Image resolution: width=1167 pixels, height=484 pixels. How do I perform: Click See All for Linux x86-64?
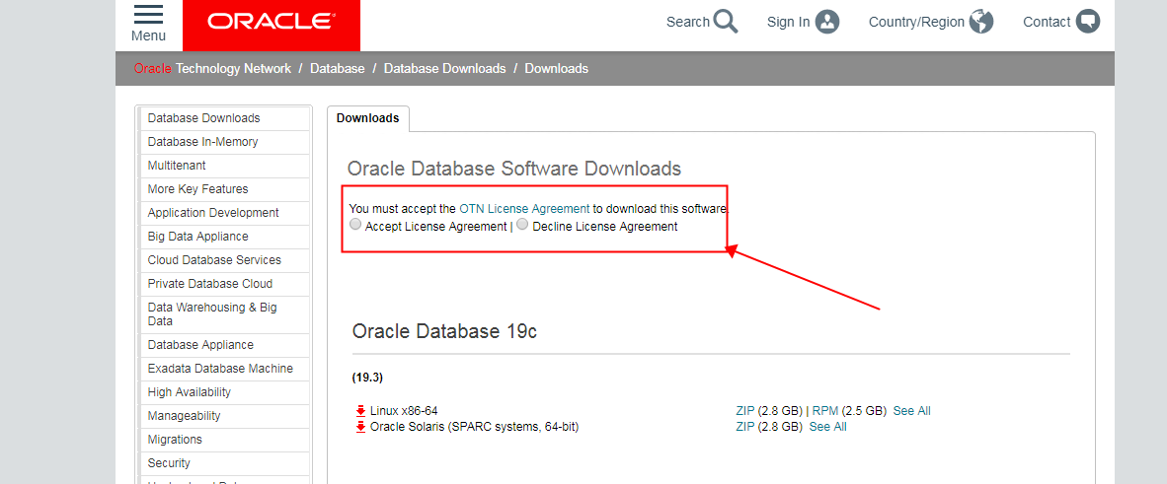911,410
